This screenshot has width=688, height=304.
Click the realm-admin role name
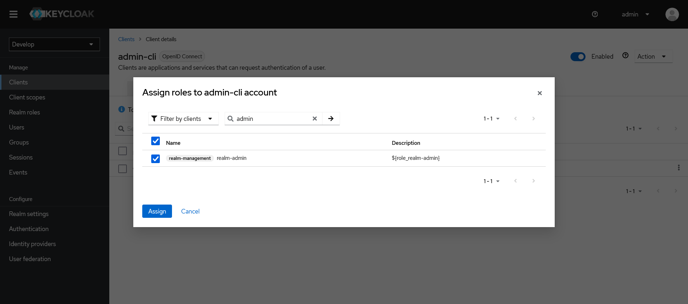click(231, 158)
